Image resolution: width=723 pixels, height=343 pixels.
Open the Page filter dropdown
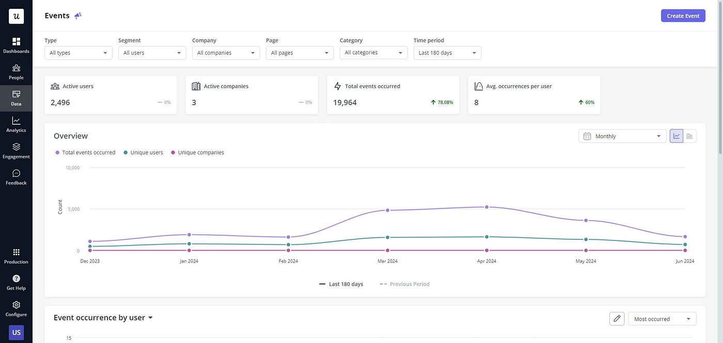point(300,53)
